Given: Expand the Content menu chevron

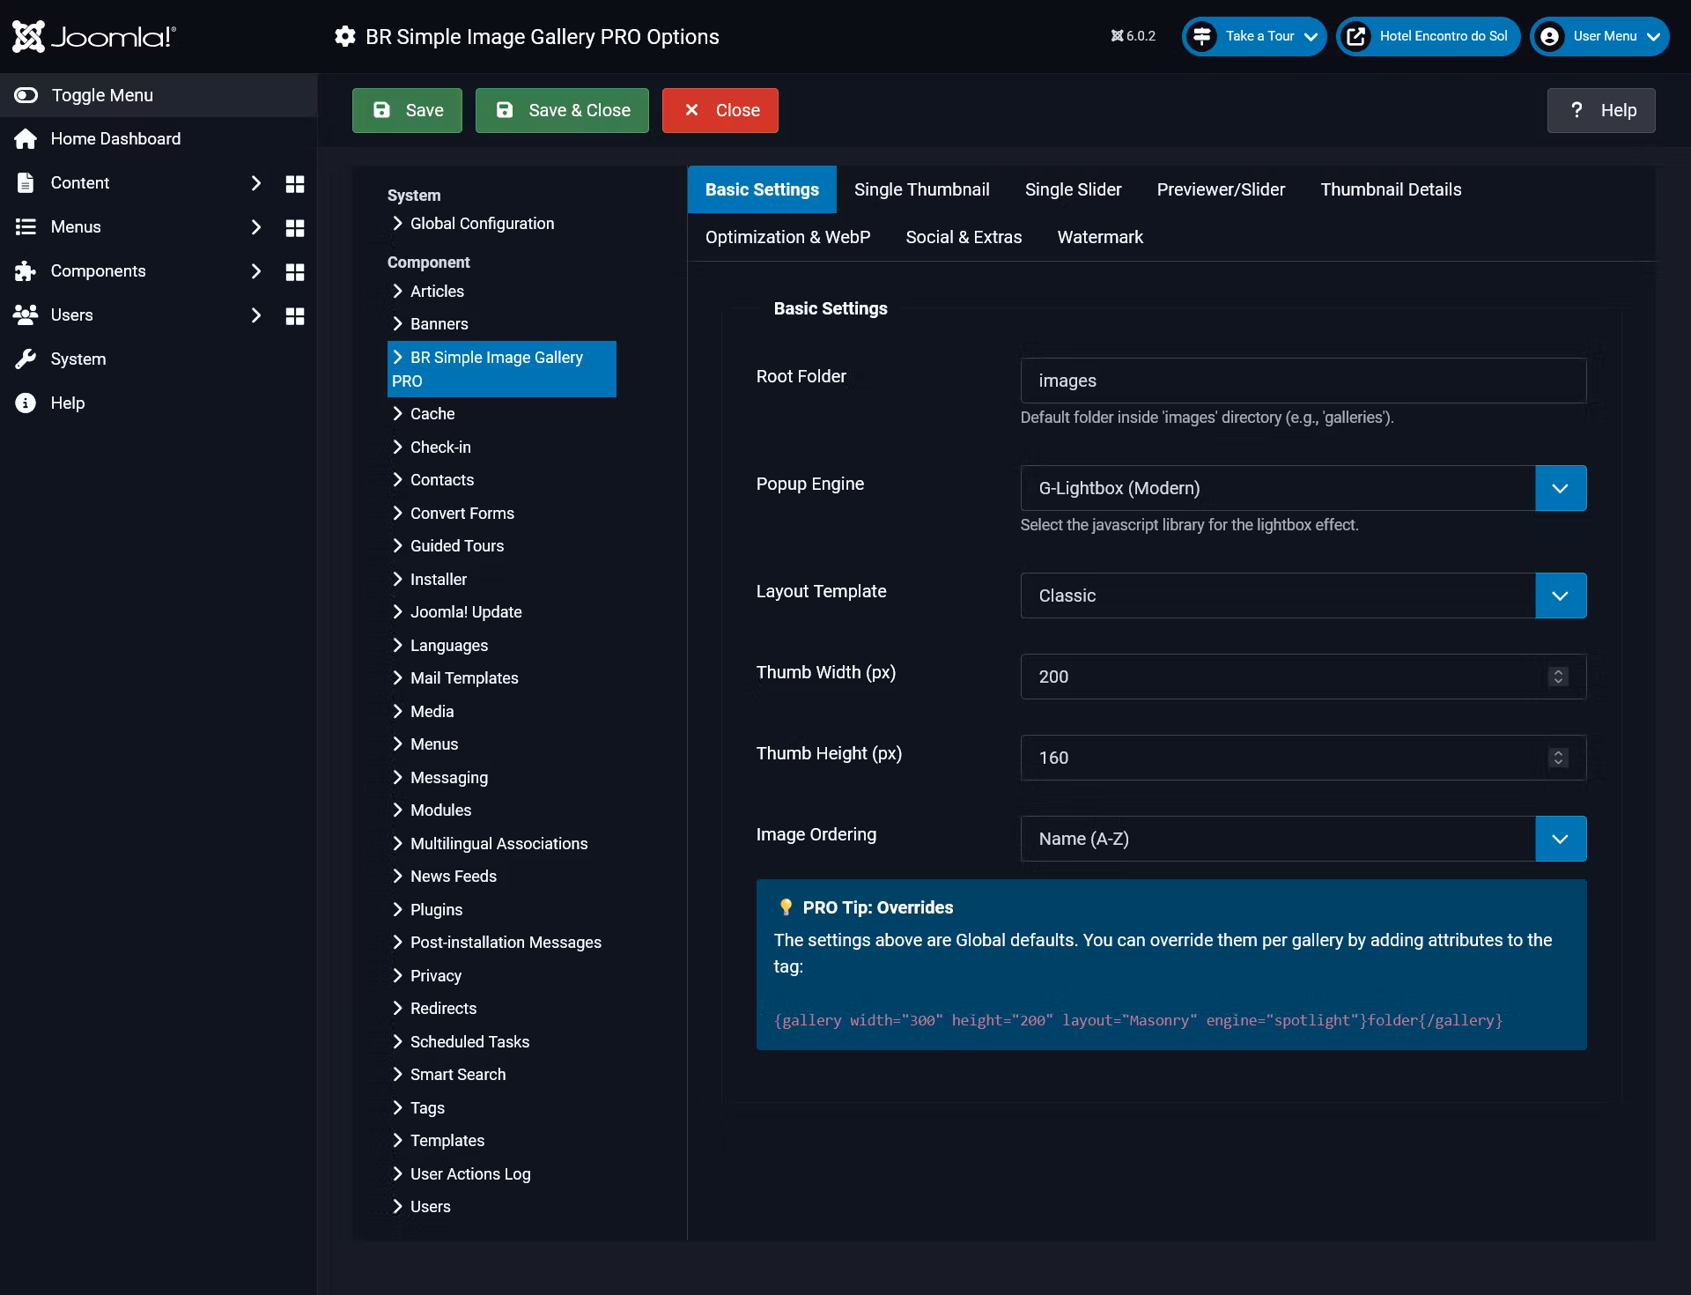Looking at the screenshot, I should pyautogui.click(x=255, y=183).
